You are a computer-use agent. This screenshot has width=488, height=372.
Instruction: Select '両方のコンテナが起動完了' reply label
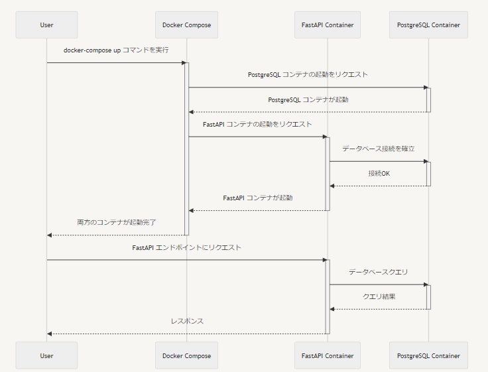(x=117, y=222)
